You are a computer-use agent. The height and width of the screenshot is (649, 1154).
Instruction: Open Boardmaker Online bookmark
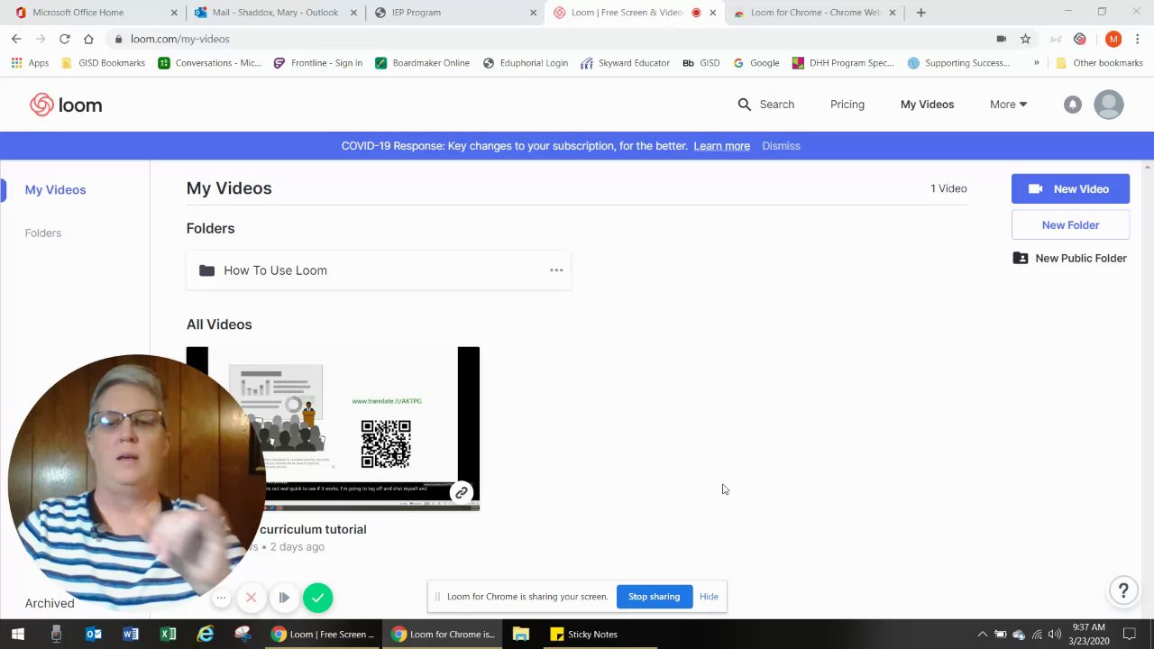coord(422,63)
